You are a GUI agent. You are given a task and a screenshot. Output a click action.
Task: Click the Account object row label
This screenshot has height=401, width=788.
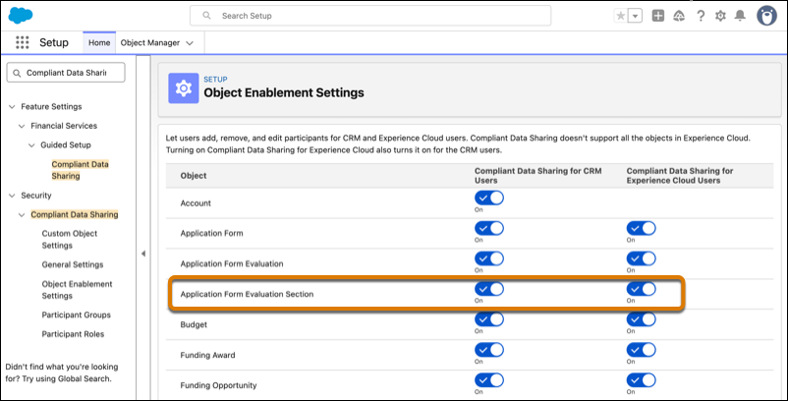[196, 203]
